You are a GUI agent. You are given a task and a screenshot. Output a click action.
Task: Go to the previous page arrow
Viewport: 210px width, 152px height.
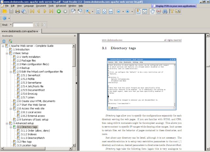pos(39,11)
